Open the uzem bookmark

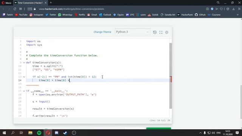pos(141,15)
